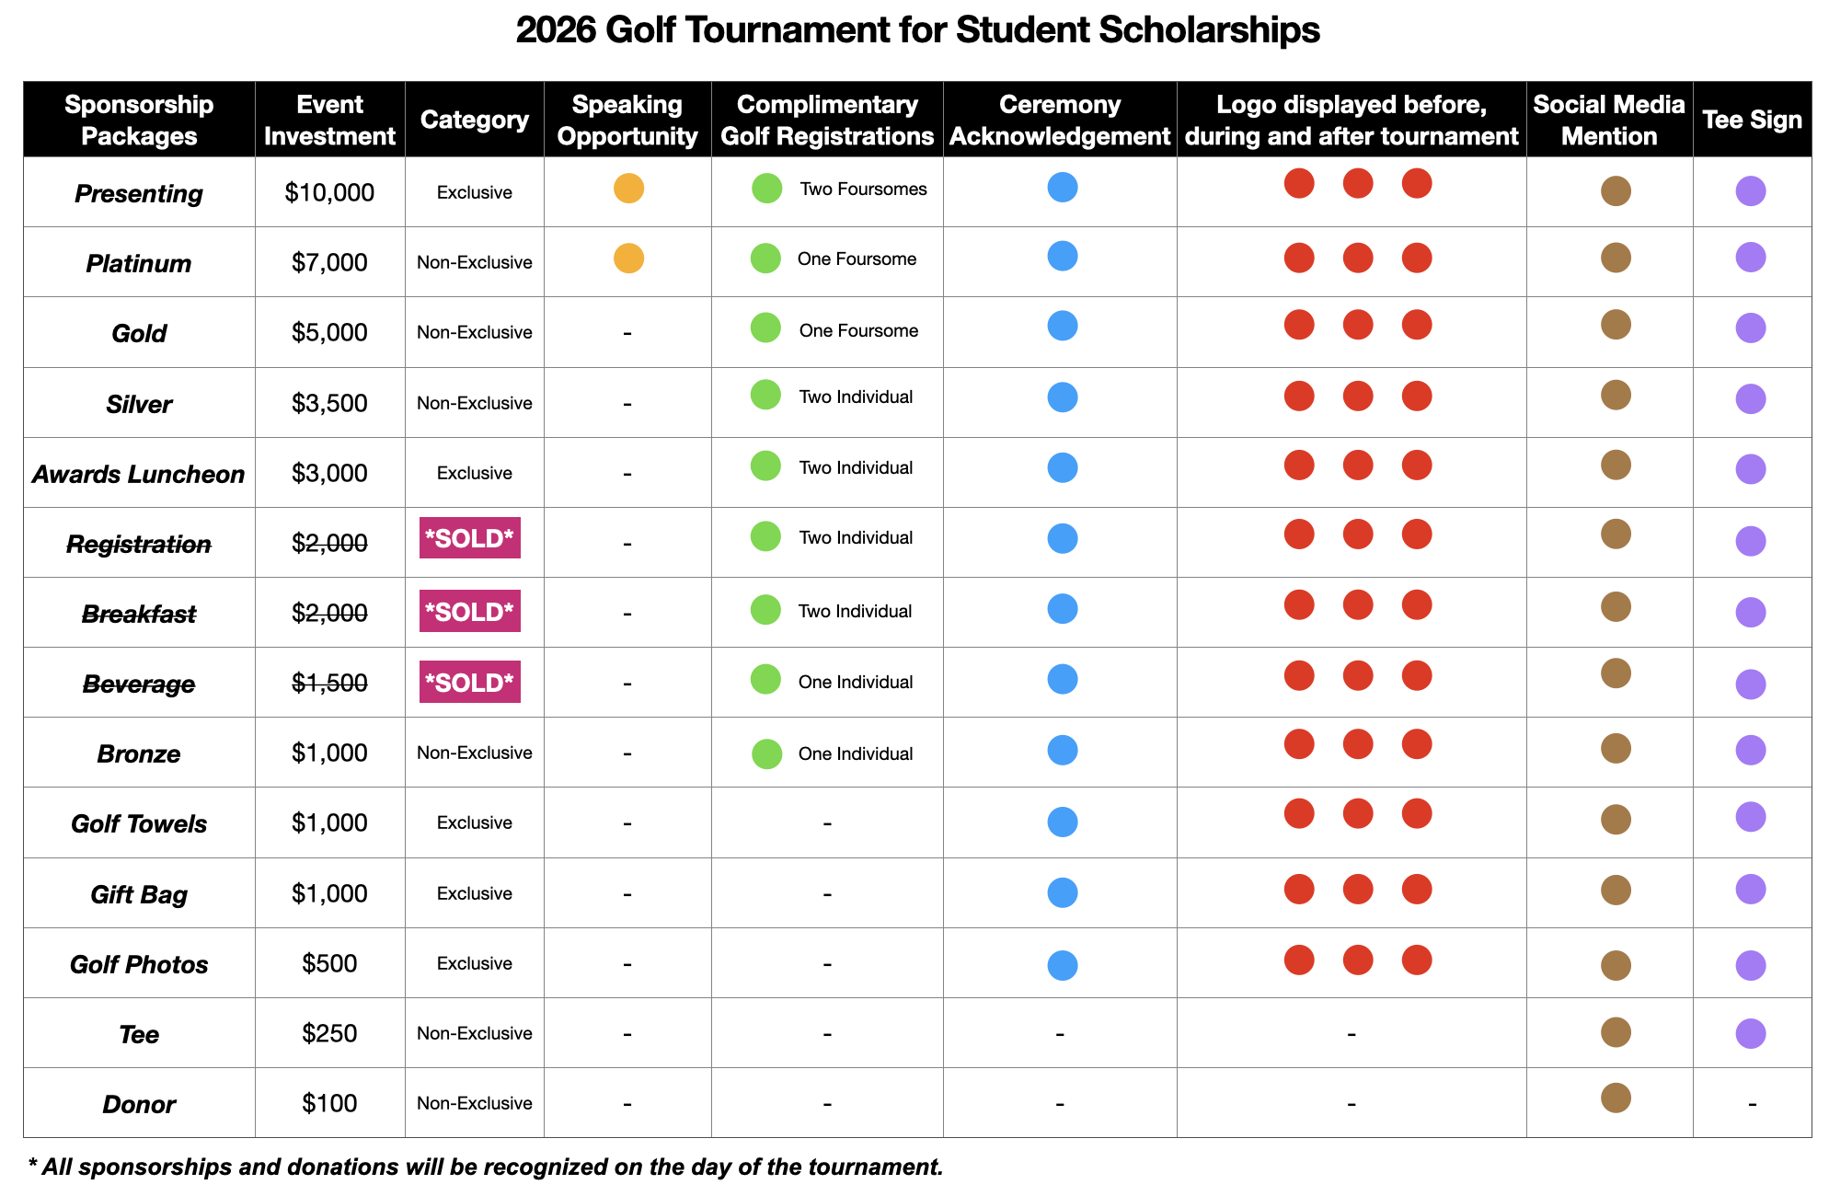
Task: Click the Two Foursomes text in Presenting row
Action: [x=863, y=190]
